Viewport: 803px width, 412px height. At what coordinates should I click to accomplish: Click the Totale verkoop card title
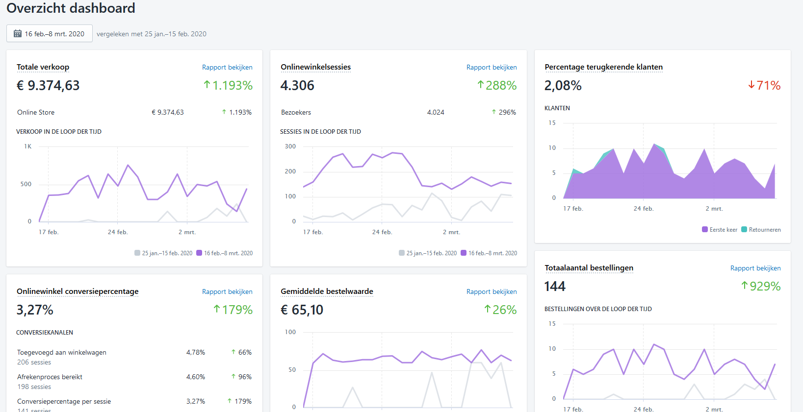(x=43, y=67)
